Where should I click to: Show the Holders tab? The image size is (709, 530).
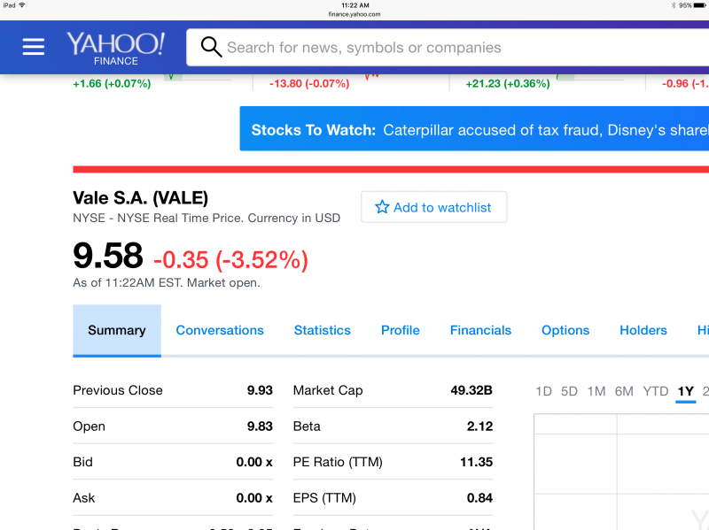(x=643, y=330)
